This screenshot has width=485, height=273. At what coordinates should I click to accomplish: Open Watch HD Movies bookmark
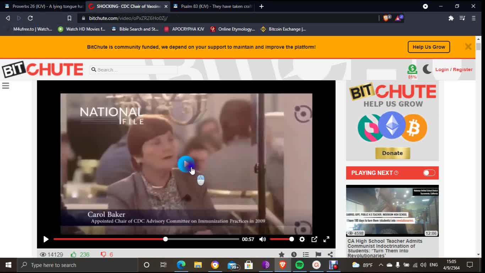[x=82, y=29]
